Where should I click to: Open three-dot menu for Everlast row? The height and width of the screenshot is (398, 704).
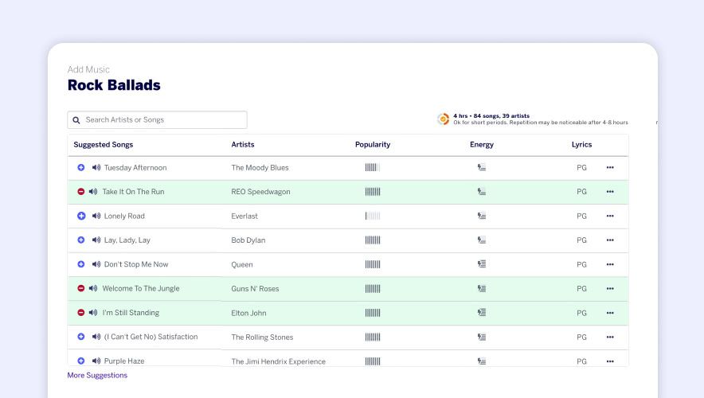[x=610, y=217]
